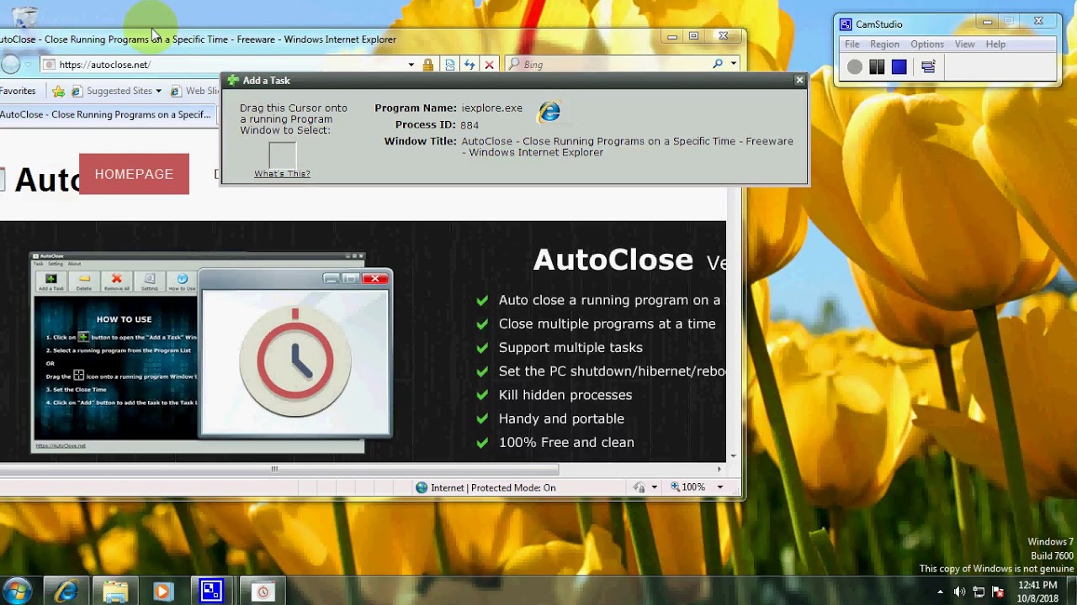Click the Web Slice Gallery favorite
The image size is (1077, 605).
[x=195, y=91]
